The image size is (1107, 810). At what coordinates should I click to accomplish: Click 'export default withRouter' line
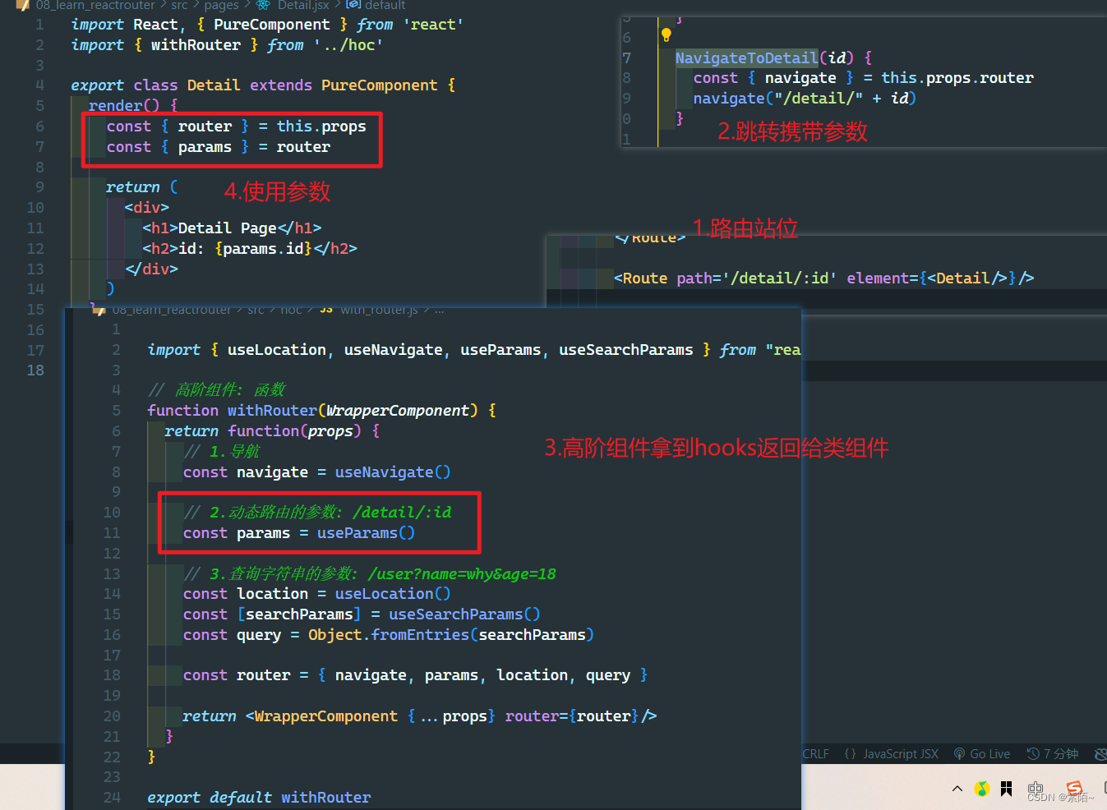(259, 798)
